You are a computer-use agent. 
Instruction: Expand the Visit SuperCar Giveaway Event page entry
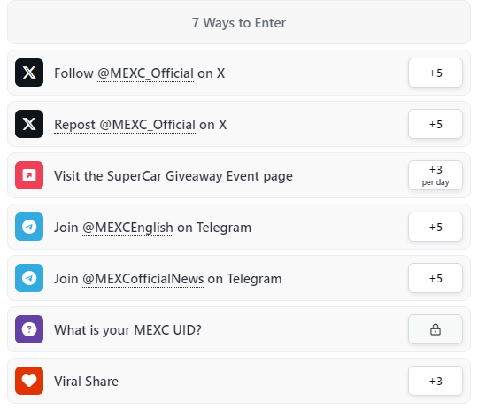(239, 175)
